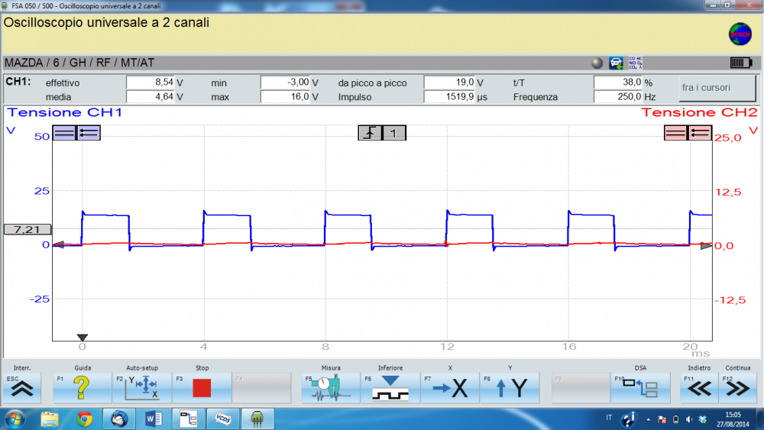
Task: Click the 7,21 cursor value marker
Action: tap(28, 229)
